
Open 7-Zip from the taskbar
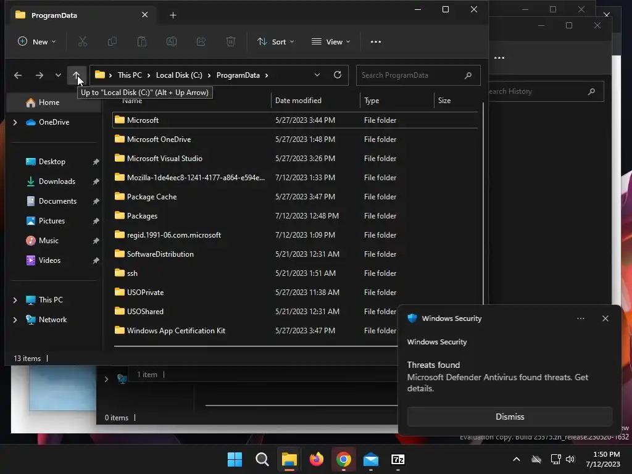pos(398,459)
